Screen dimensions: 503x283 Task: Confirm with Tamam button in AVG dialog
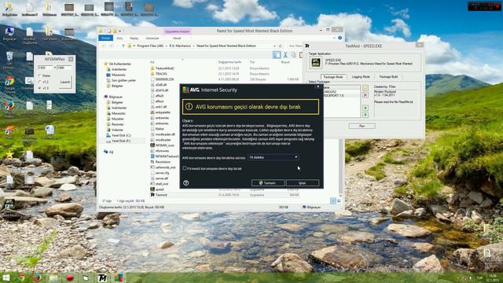click(x=268, y=183)
